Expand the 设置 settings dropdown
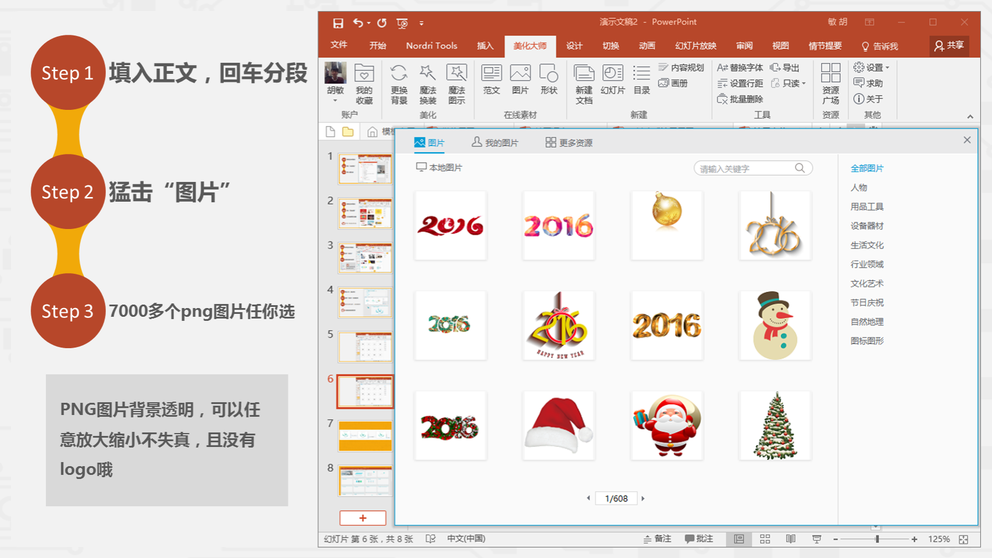The image size is (992, 558). coord(871,67)
